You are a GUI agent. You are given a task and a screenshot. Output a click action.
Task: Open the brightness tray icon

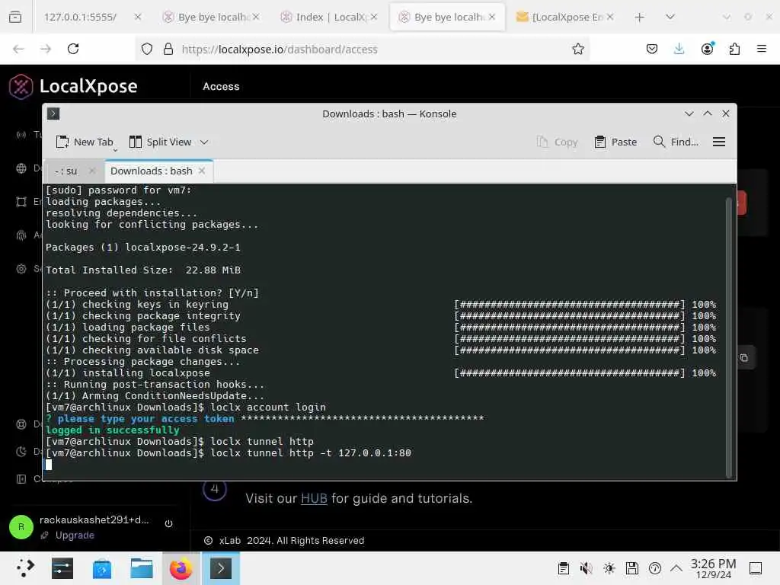(609, 568)
